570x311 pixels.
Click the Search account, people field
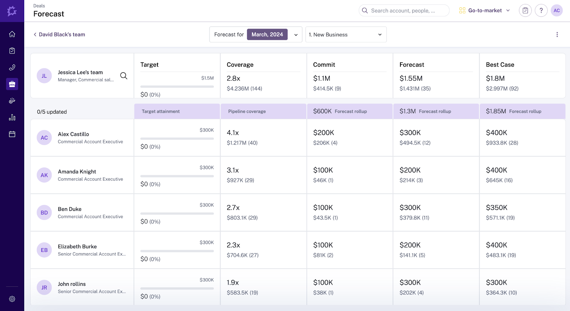[404, 11]
